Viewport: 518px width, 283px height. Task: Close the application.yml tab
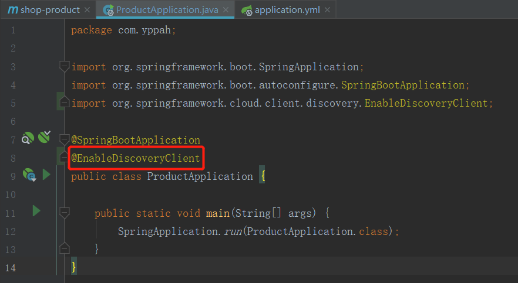(327, 10)
